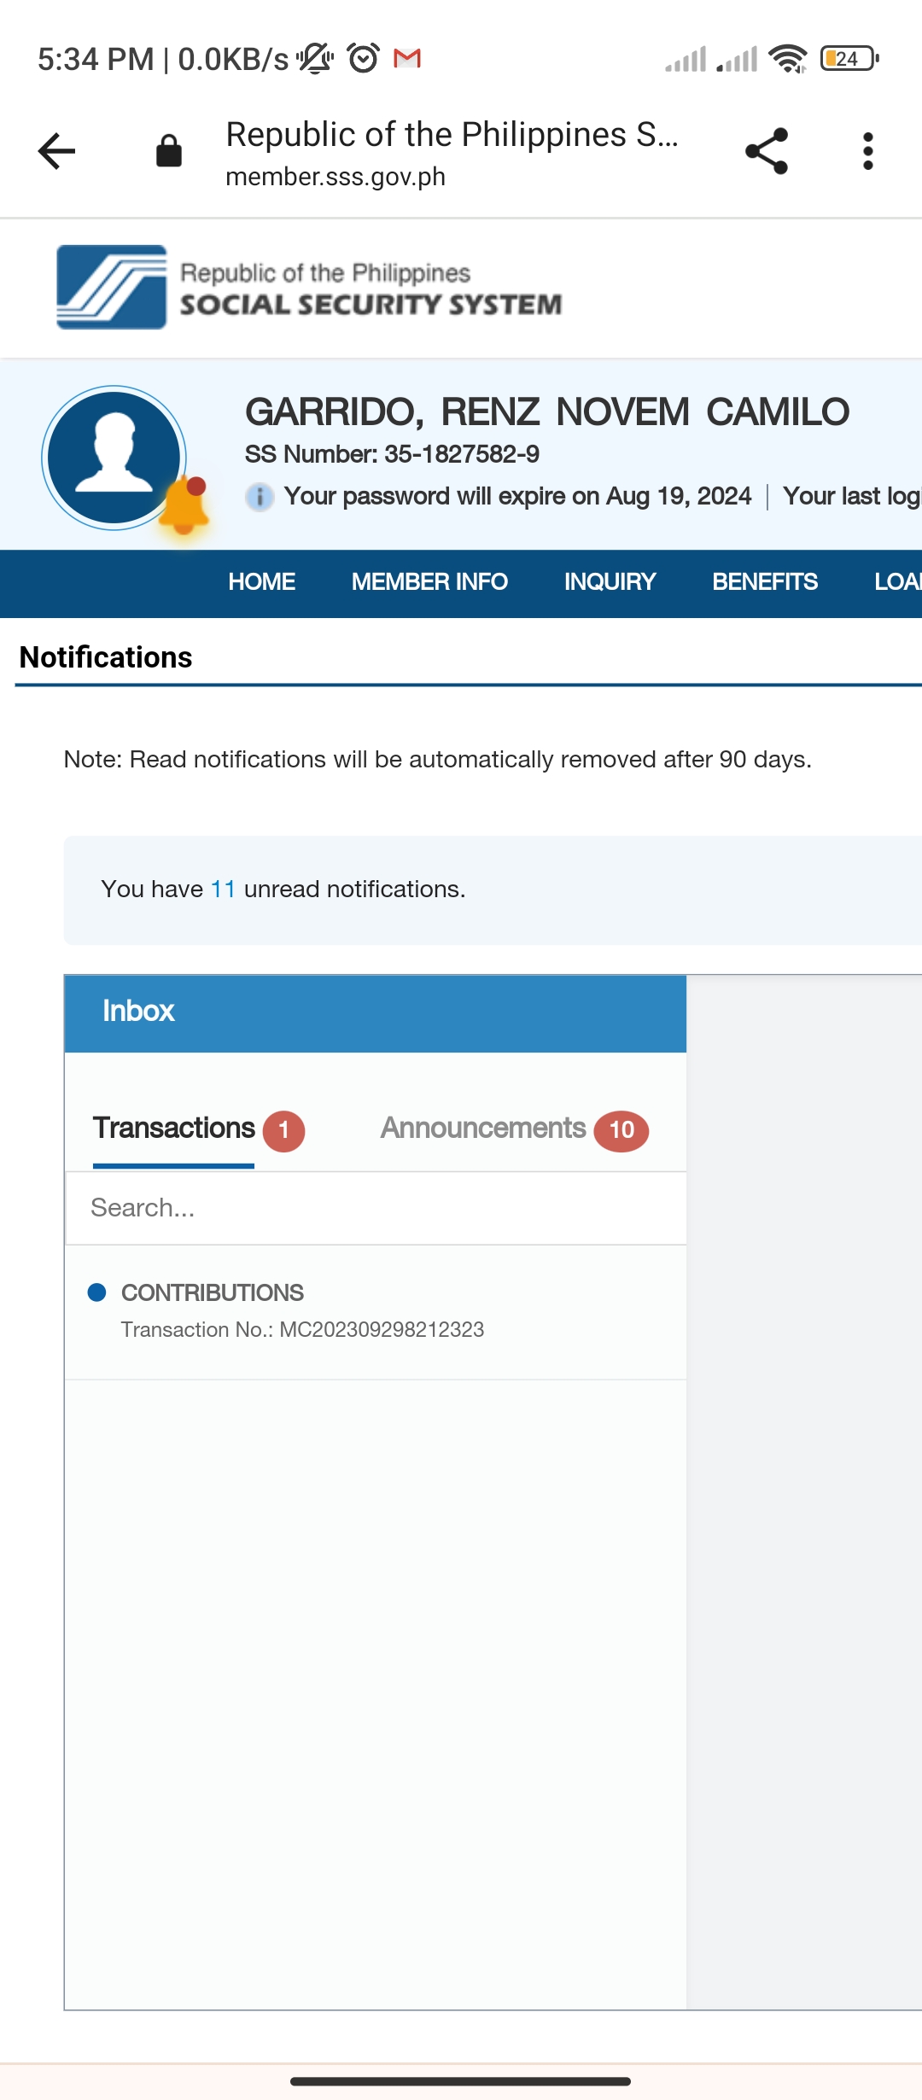
Task: Click the 11 unread notifications count
Action: click(223, 890)
